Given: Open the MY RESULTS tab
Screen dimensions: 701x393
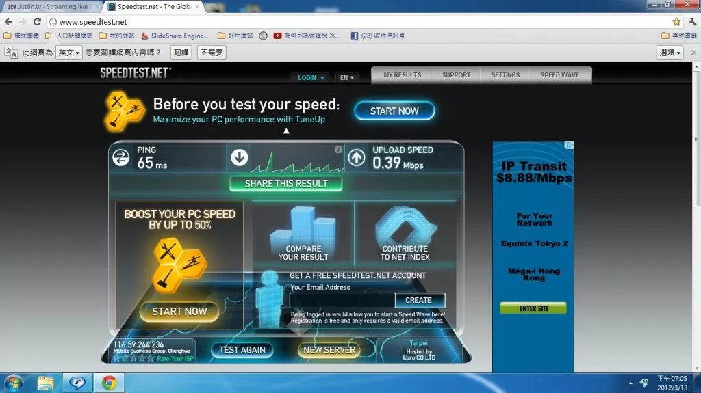Looking at the screenshot, I should [x=402, y=75].
